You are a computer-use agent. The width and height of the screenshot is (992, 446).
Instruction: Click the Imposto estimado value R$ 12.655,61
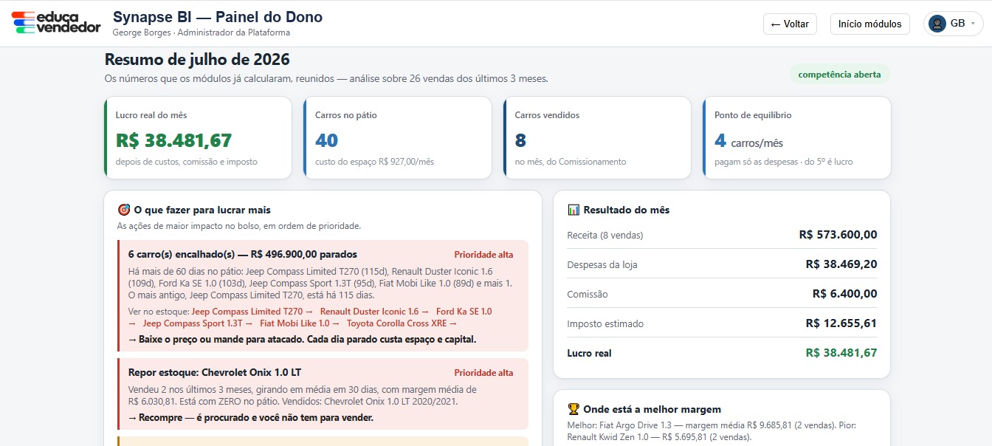tap(841, 323)
